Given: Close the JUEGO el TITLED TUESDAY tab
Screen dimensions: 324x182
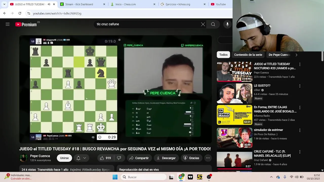Looking at the screenshot, I should (54, 4).
